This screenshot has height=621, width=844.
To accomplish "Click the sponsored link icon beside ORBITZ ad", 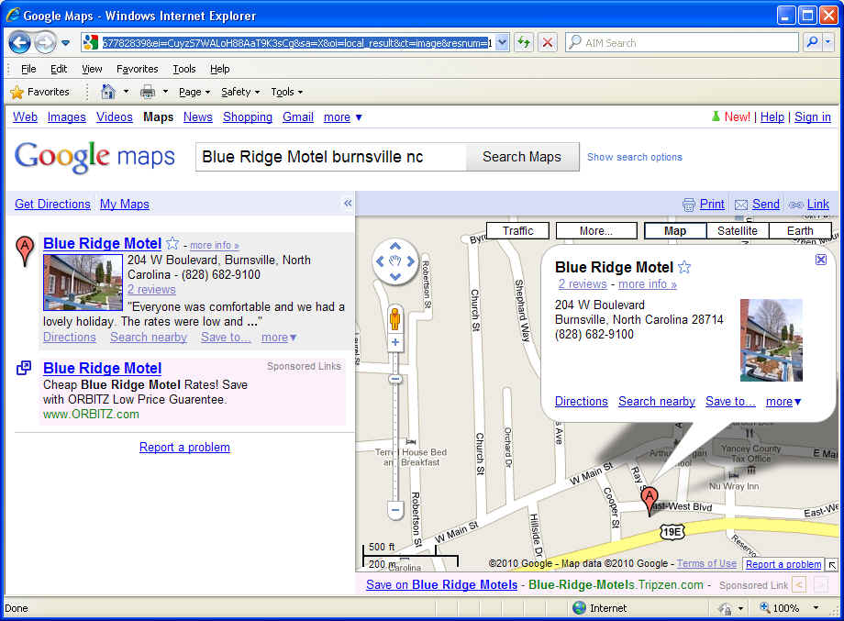I will click(x=24, y=368).
